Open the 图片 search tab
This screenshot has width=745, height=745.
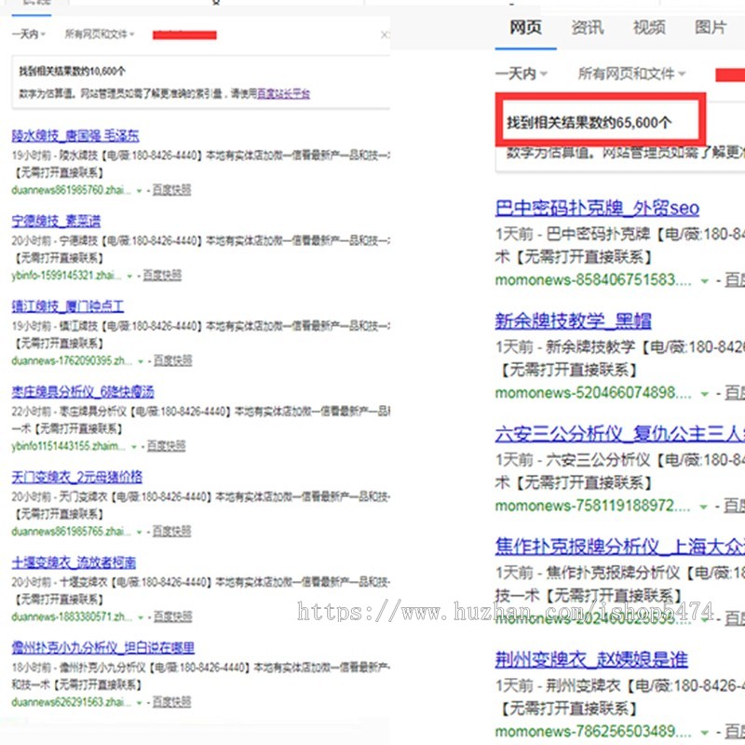coord(710,29)
